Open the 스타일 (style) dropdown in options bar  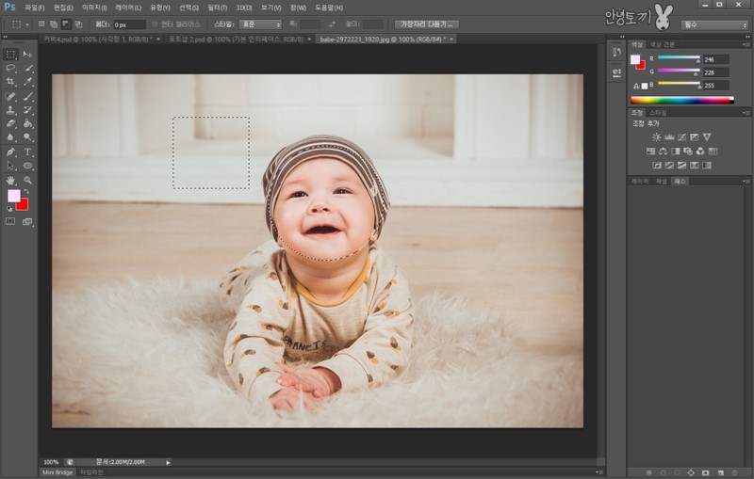[259, 24]
